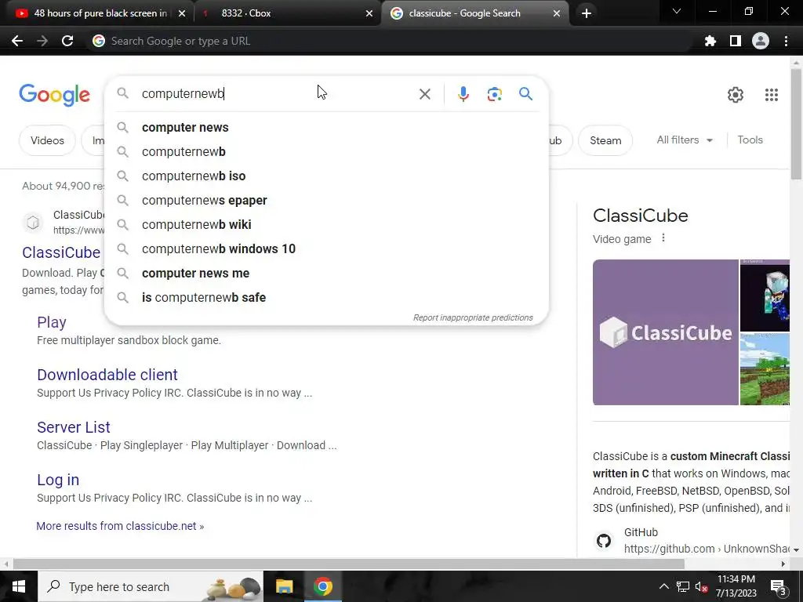Open Chrome profile avatar
This screenshot has height=602, width=803.
click(760, 41)
